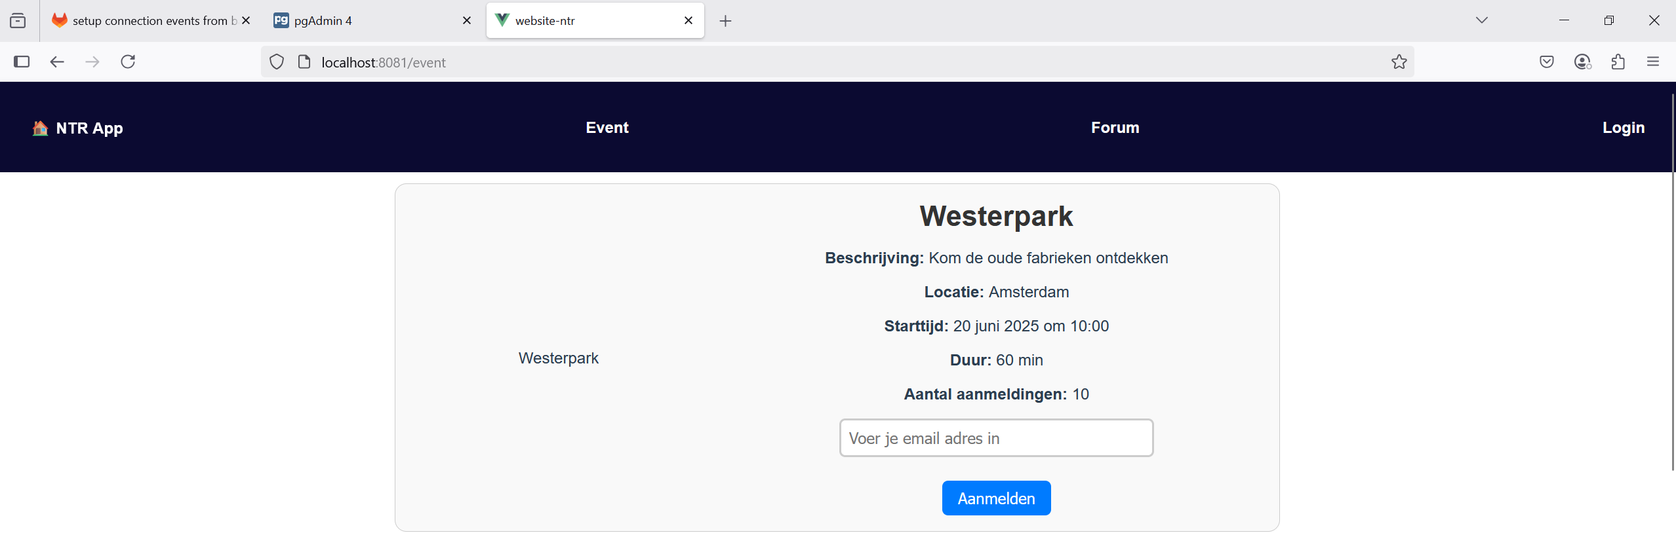Screen dimensions: 1676x537
Task: Save page to Pocket
Action: coord(1547,62)
